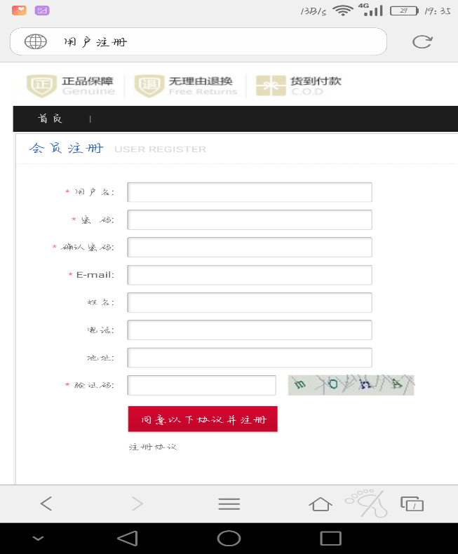
Task: Focus the 姓名 name field
Action: coord(250,302)
